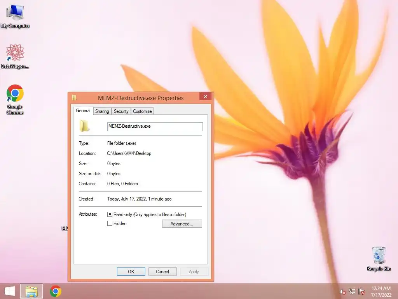Open the network tray icon
The image size is (398, 299).
coord(352,291)
